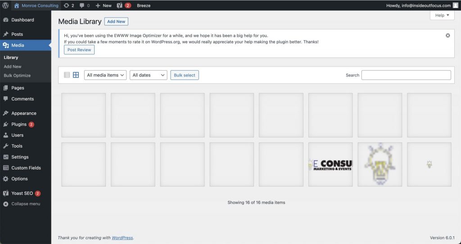Click the Custom Fields grid icon
The height and width of the screenshot is (244, 461).
click(x=5, y=168)
